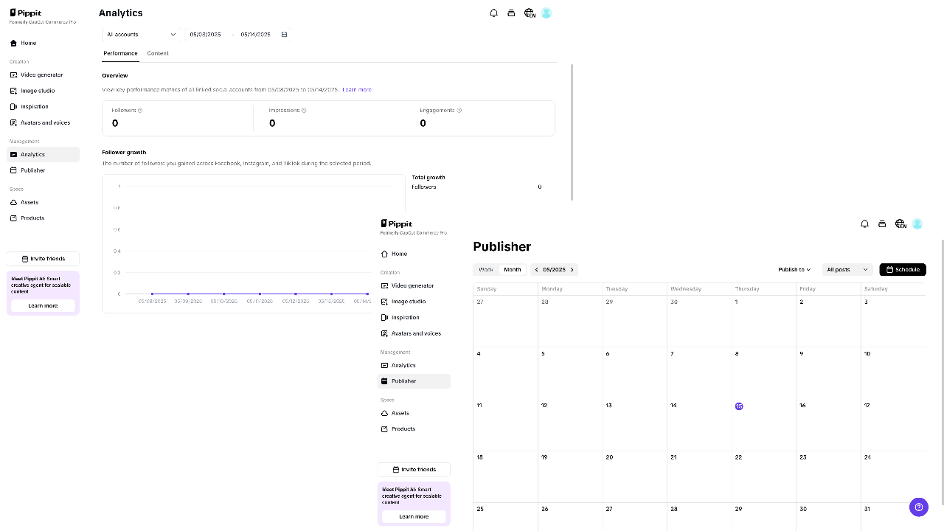Click Learn more about Pippit AI
This screenshot has height=531, width=944.
point(42,305)
